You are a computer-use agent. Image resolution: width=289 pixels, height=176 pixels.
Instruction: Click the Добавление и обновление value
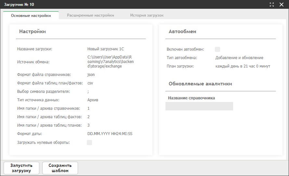pos(239,57)
